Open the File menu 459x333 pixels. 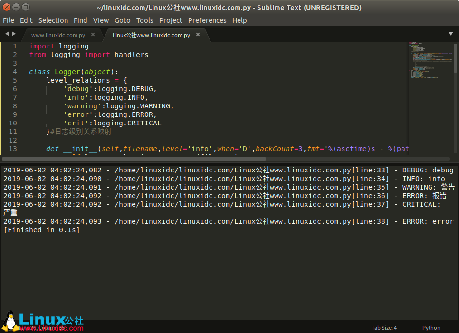[9, 20]
